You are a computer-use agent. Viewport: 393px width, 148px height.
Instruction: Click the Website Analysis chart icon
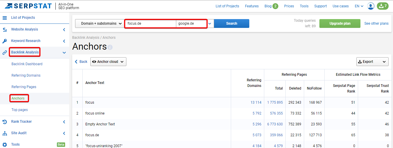click(x=5, y=29)
